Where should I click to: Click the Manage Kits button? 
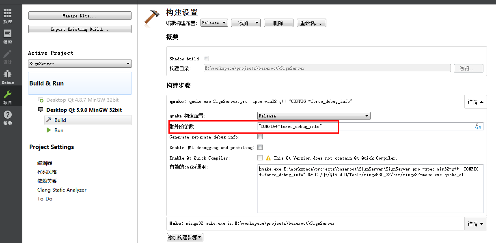[80, 15]
